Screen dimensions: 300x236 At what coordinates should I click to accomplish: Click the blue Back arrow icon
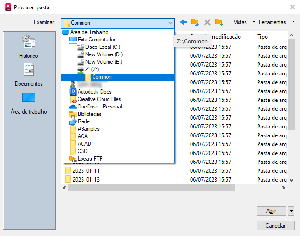[184, 22]
